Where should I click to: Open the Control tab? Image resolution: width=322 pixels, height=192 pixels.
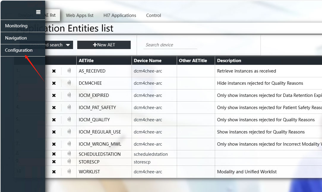154,15
